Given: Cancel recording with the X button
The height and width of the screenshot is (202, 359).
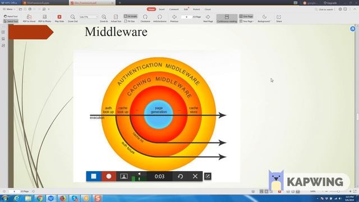Looking at the screenshot, I should pyautogui.click(x=195, y=176).
